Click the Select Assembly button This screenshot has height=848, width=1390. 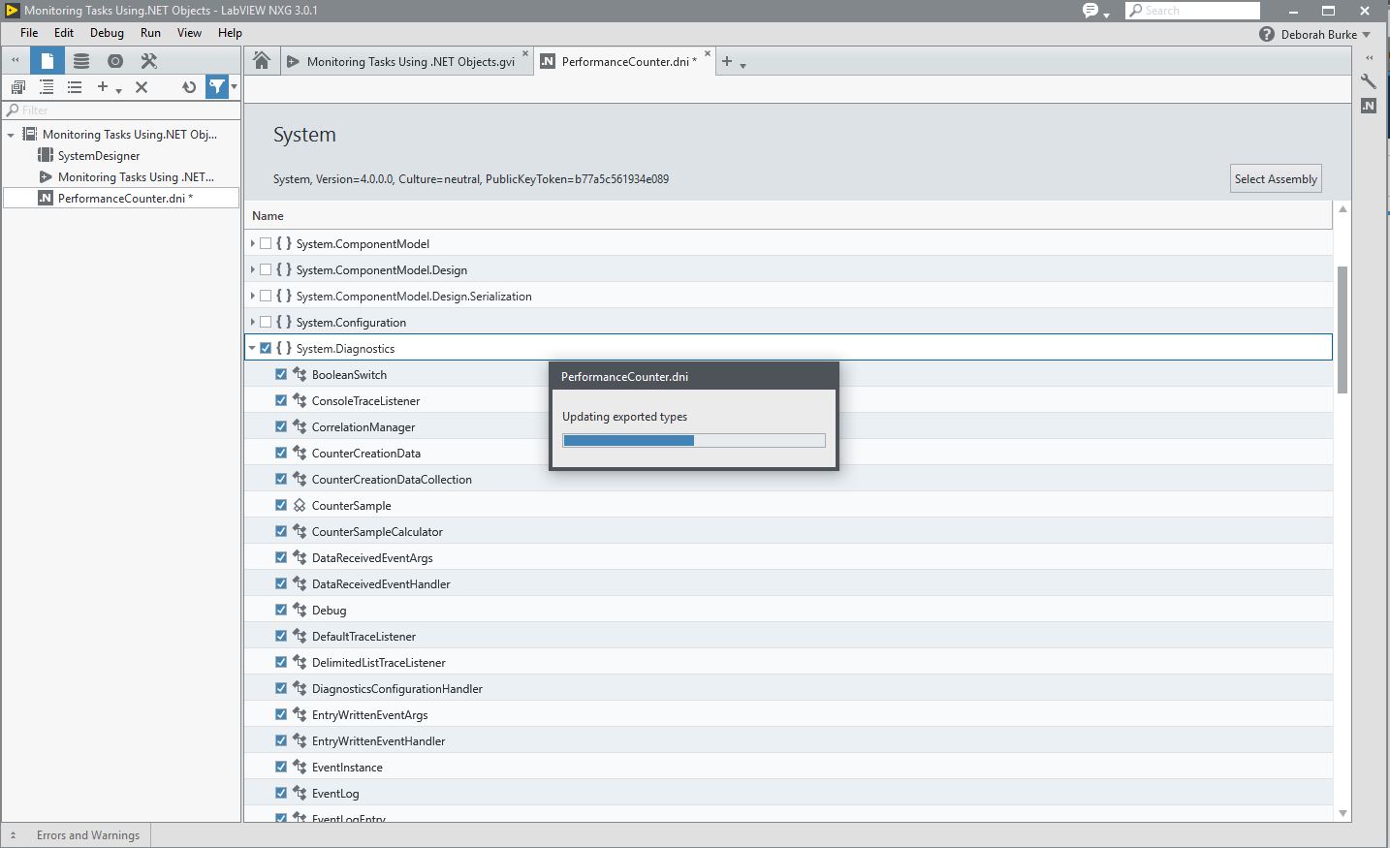(1275, 178)
